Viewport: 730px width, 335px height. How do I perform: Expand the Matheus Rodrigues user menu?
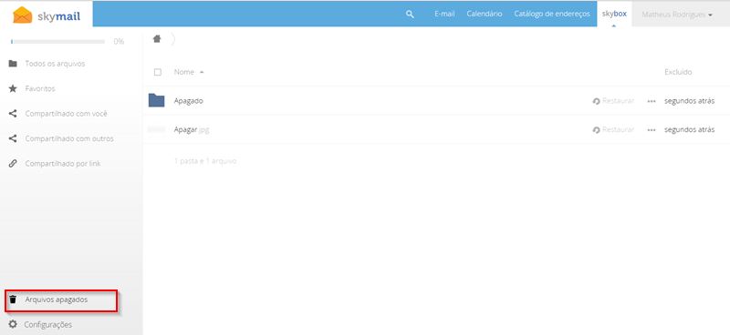click(x=677, y=15)
